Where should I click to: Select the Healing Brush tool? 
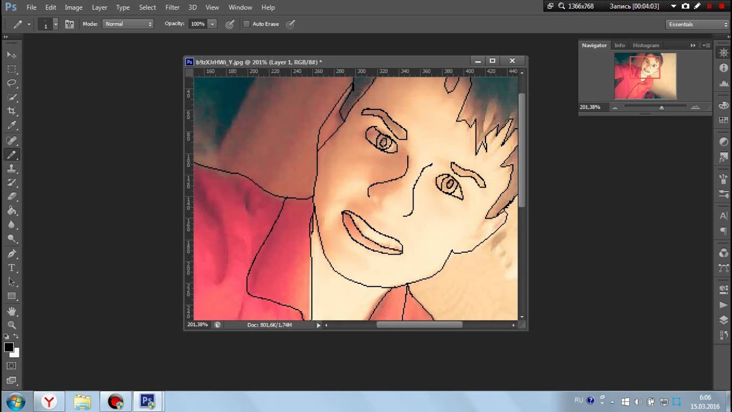click(x=11, y=141)
